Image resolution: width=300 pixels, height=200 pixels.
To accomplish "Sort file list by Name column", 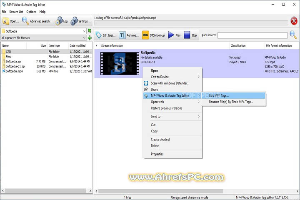I will pos(14,45).
